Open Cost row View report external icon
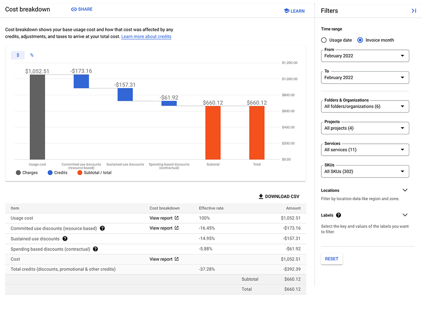The height and width of the screenshot is (309, 422). [177, 259]
